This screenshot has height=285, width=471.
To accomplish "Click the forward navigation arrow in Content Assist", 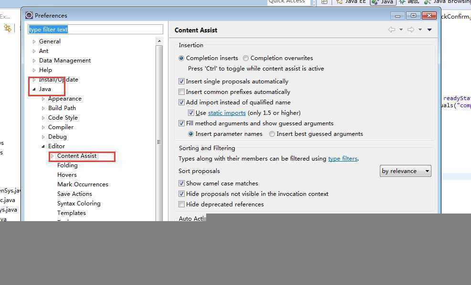I will (x=410, y=30).
